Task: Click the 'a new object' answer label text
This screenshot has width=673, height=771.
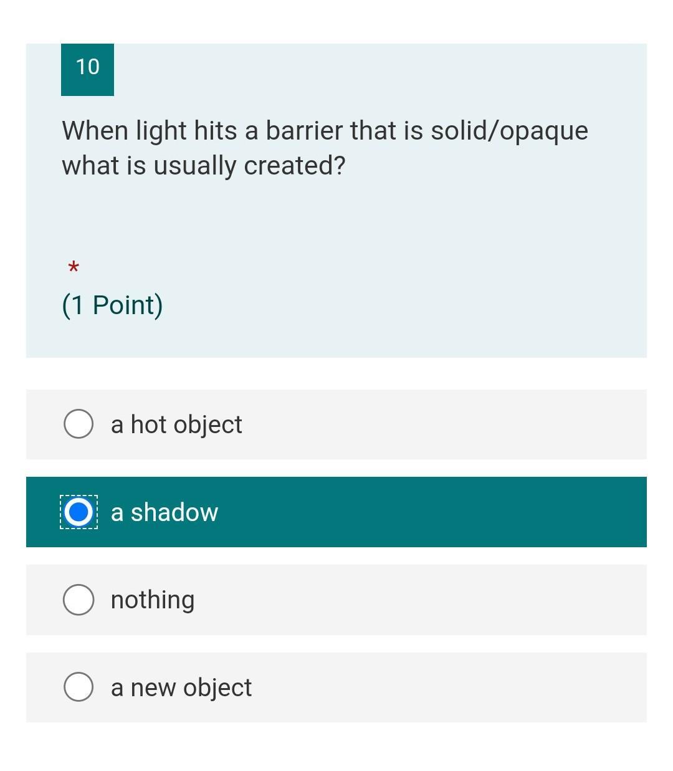Action: pyautogui.click(x=181, y=687)
